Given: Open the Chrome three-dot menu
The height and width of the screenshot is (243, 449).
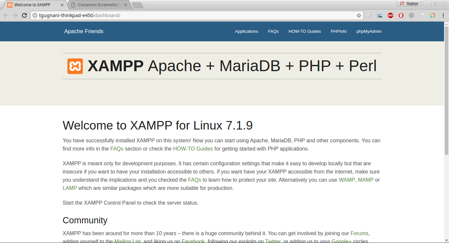Looking at the screenshot, I should coord(443,15).
